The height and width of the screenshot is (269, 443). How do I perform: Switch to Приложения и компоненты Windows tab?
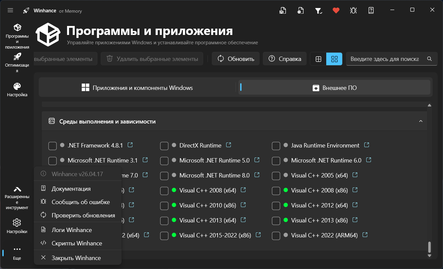(137, 88)
